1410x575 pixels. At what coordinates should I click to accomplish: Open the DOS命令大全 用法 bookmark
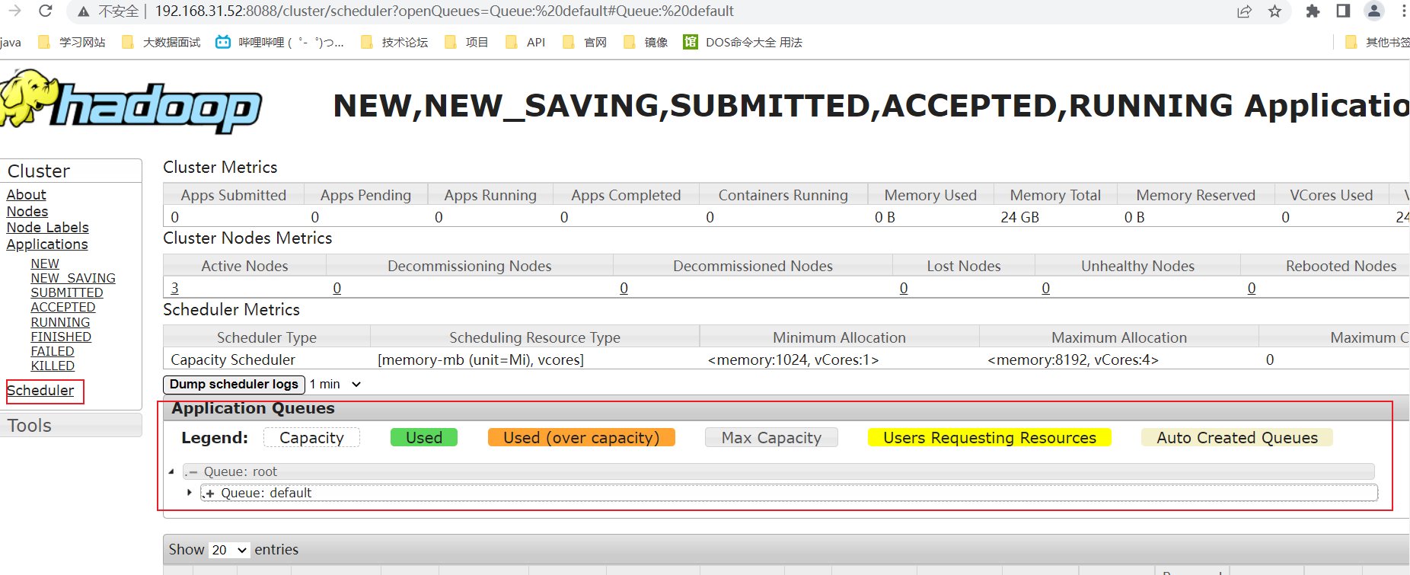coord(743,42)
